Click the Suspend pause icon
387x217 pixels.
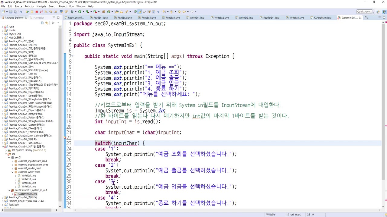pyautogui.click(x=32, y=12)
